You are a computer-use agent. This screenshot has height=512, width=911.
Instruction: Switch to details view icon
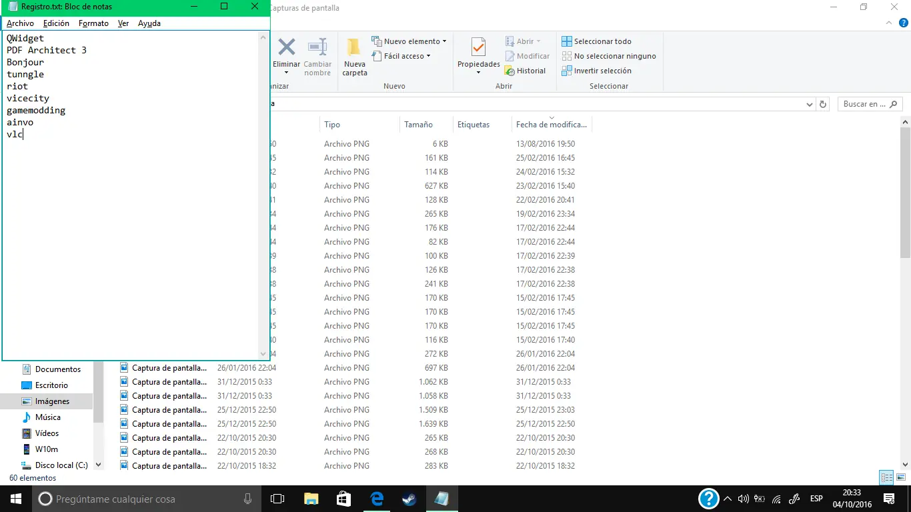pos(886,477)
